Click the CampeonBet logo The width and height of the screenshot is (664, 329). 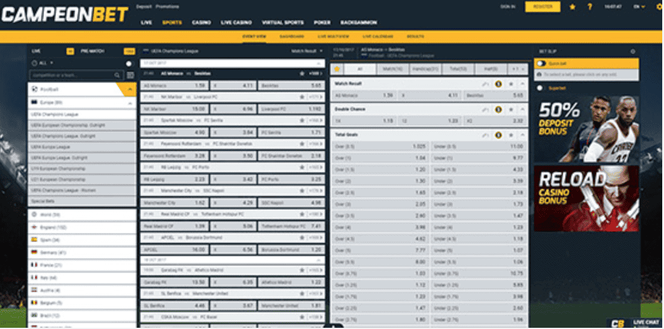65,14
